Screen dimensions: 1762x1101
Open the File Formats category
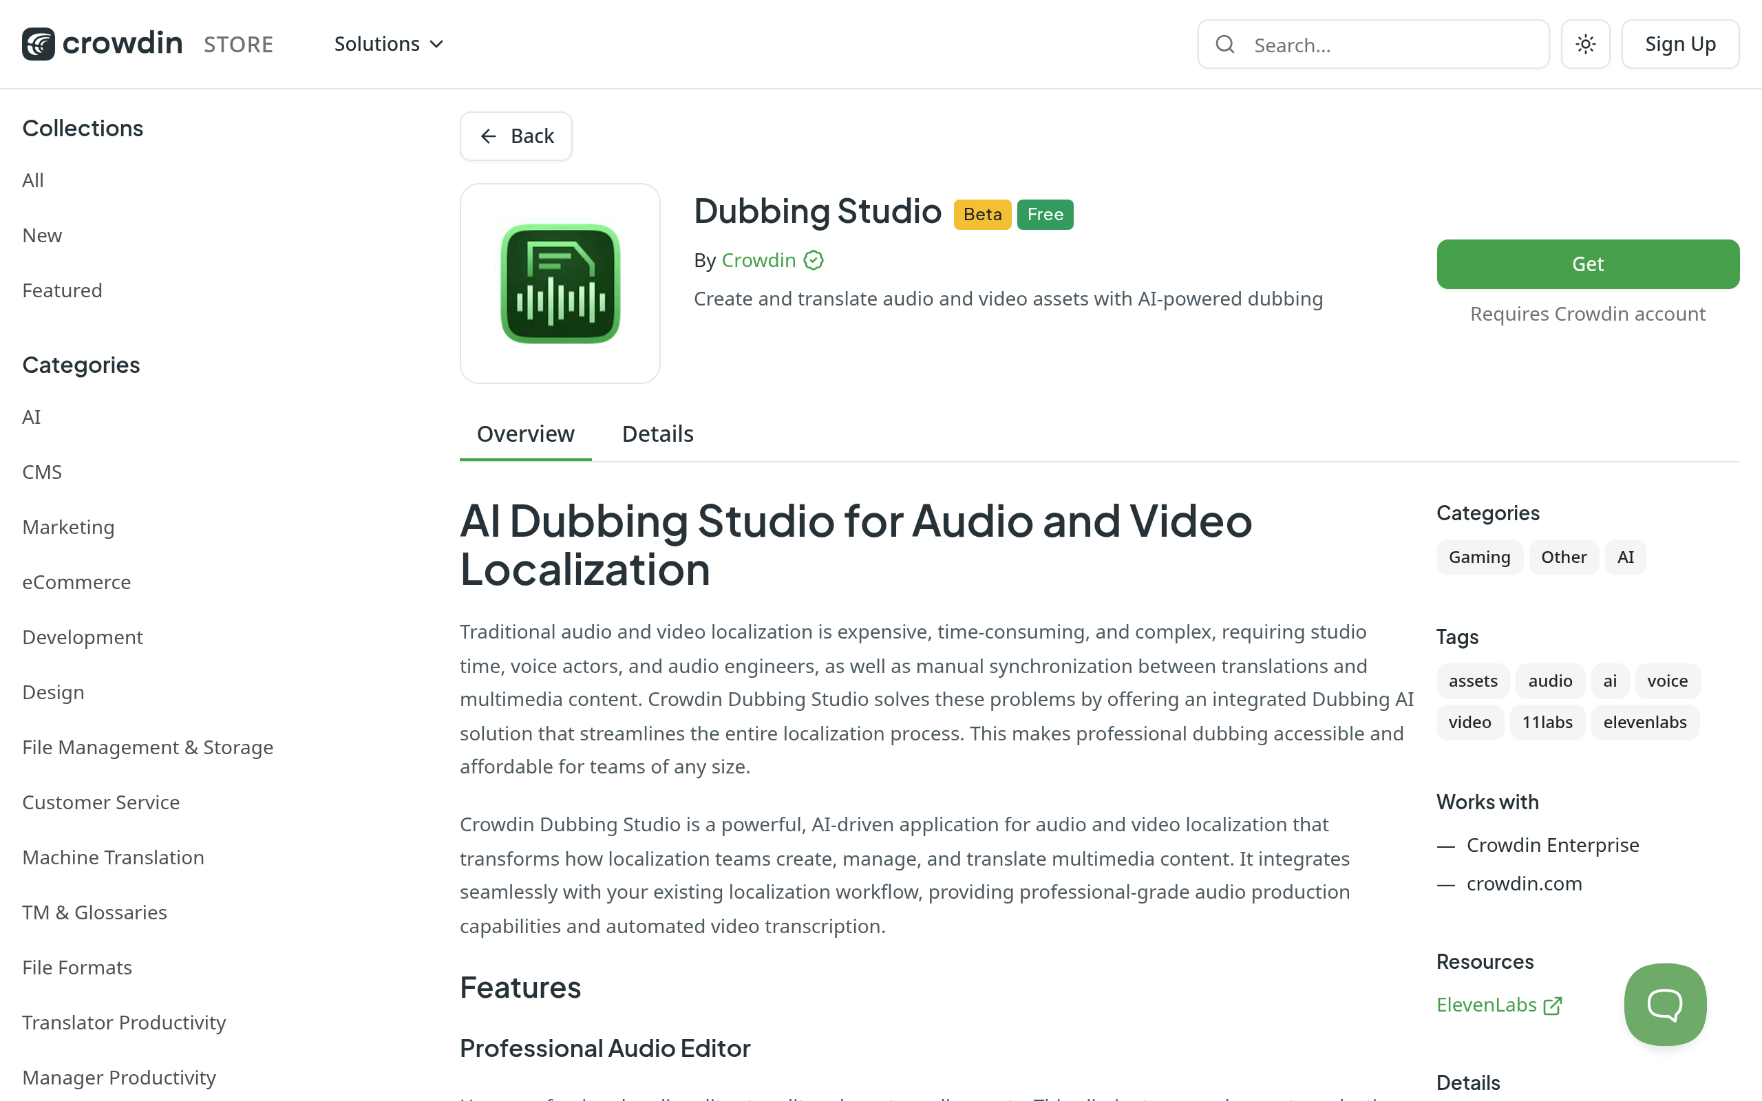tap(77, 968)
